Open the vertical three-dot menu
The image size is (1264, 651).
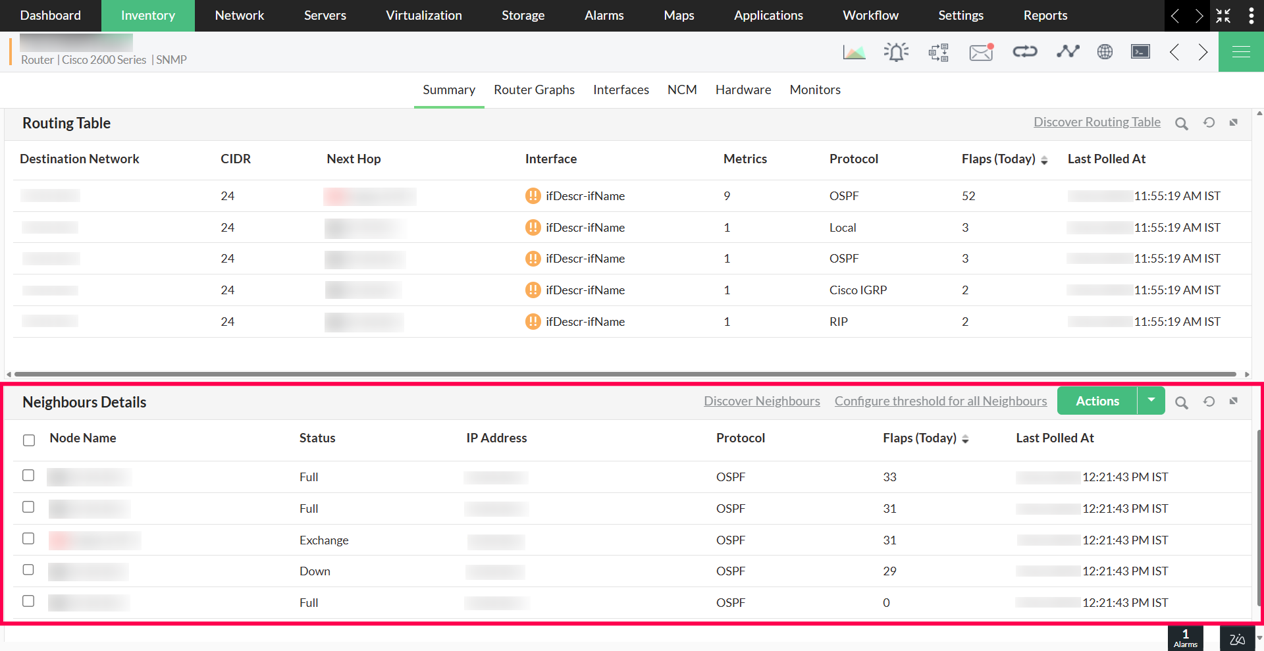point(1251,16)
